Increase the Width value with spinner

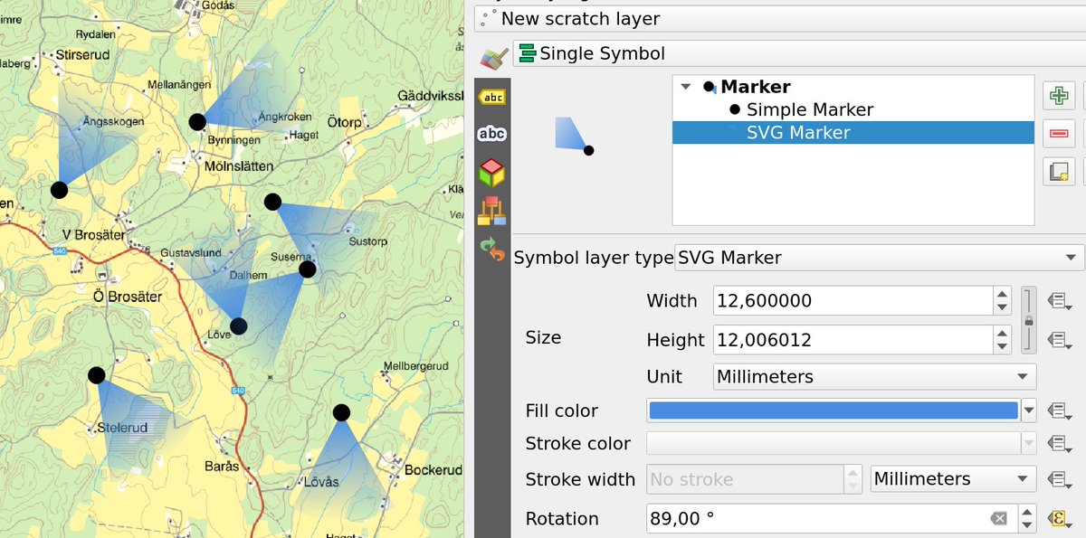pyautogui.click(x=1002, y=295)
